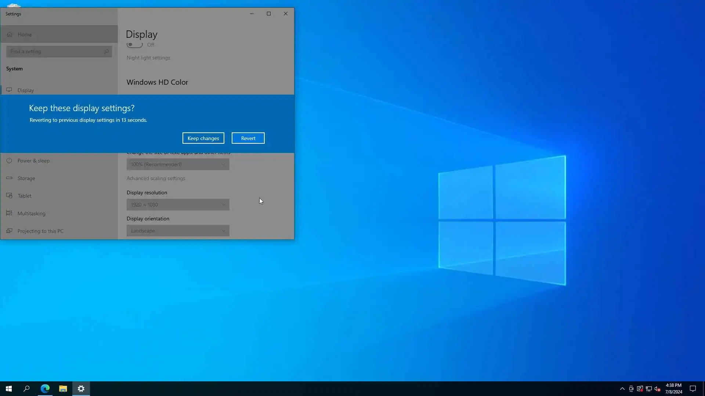Open Tablet settings page

24,196
